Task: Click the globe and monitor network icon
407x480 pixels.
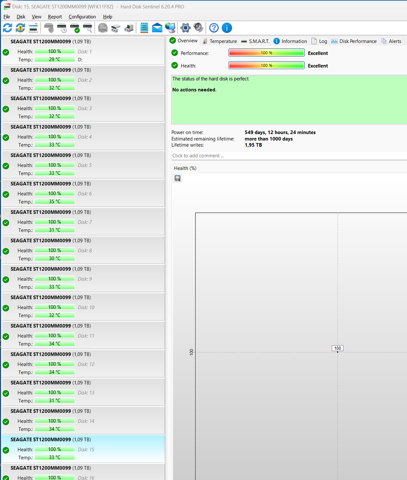Action: click(170, 28)
